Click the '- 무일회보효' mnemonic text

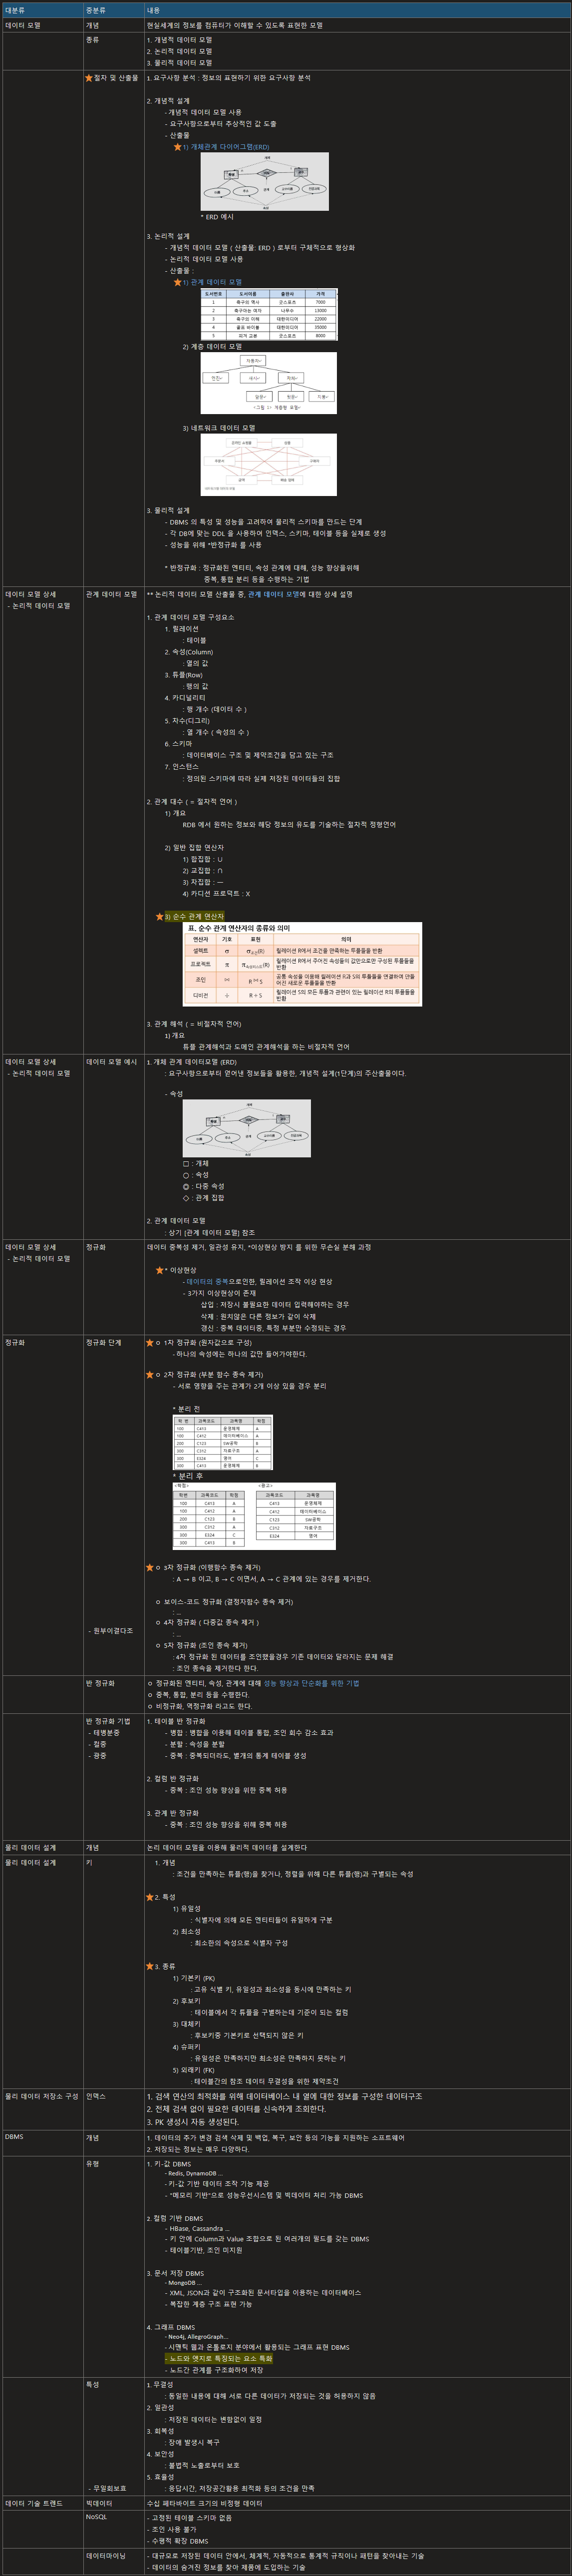(x=108, y=2488)
